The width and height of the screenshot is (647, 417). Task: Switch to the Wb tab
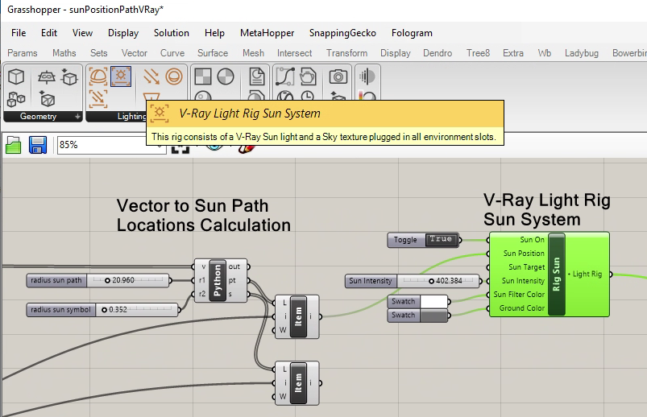pos(545,53)
